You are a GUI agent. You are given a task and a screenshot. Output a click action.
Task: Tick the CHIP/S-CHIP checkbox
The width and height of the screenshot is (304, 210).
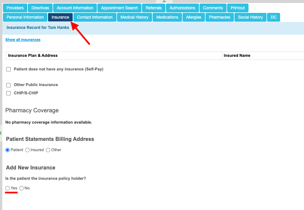pos(9,93)
